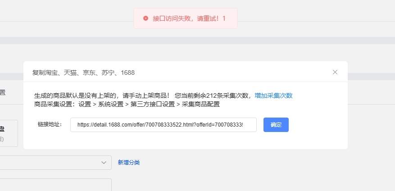Click dialog title 复制淘宝、天猫、京东、苏宁、1688
The width and height of the screenshot is (395, 191).
click(x=83, y=73)
